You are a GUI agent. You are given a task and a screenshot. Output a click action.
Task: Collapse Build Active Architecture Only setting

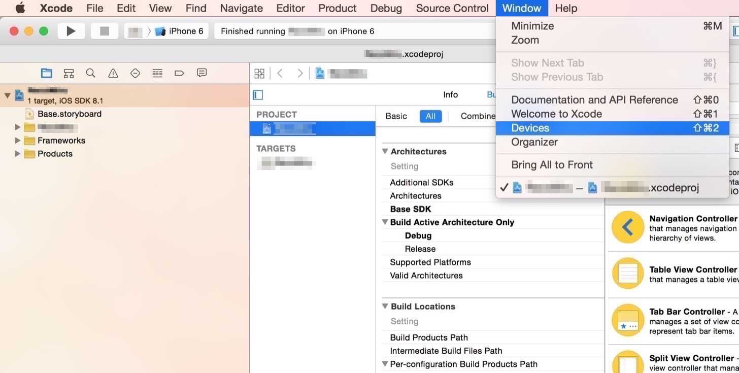pyautogui.click(x=385, y=222)
